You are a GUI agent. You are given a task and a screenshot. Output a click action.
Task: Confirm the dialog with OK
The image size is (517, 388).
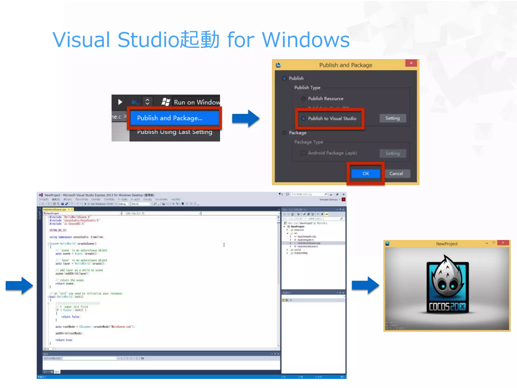pos(366,174)
